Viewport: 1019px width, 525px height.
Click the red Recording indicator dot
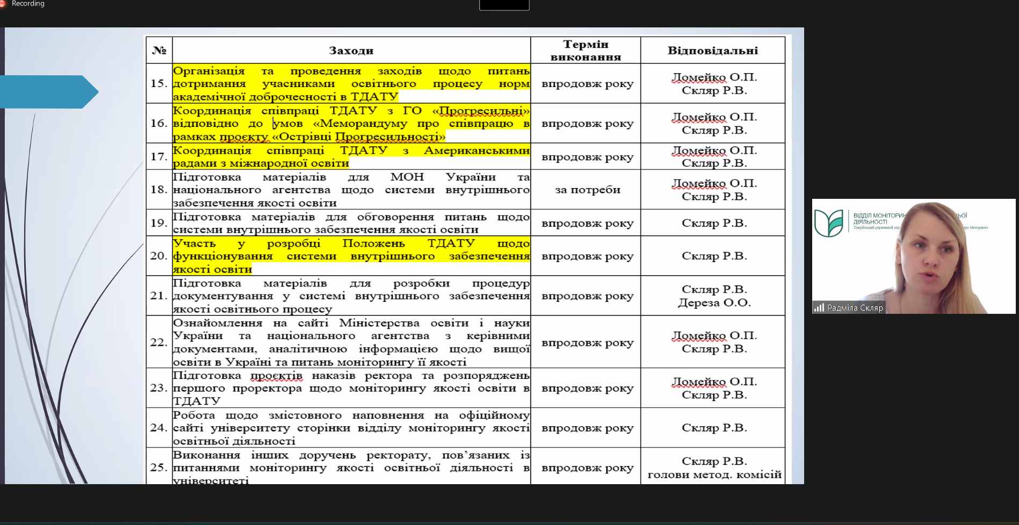[x=3, y=4]
